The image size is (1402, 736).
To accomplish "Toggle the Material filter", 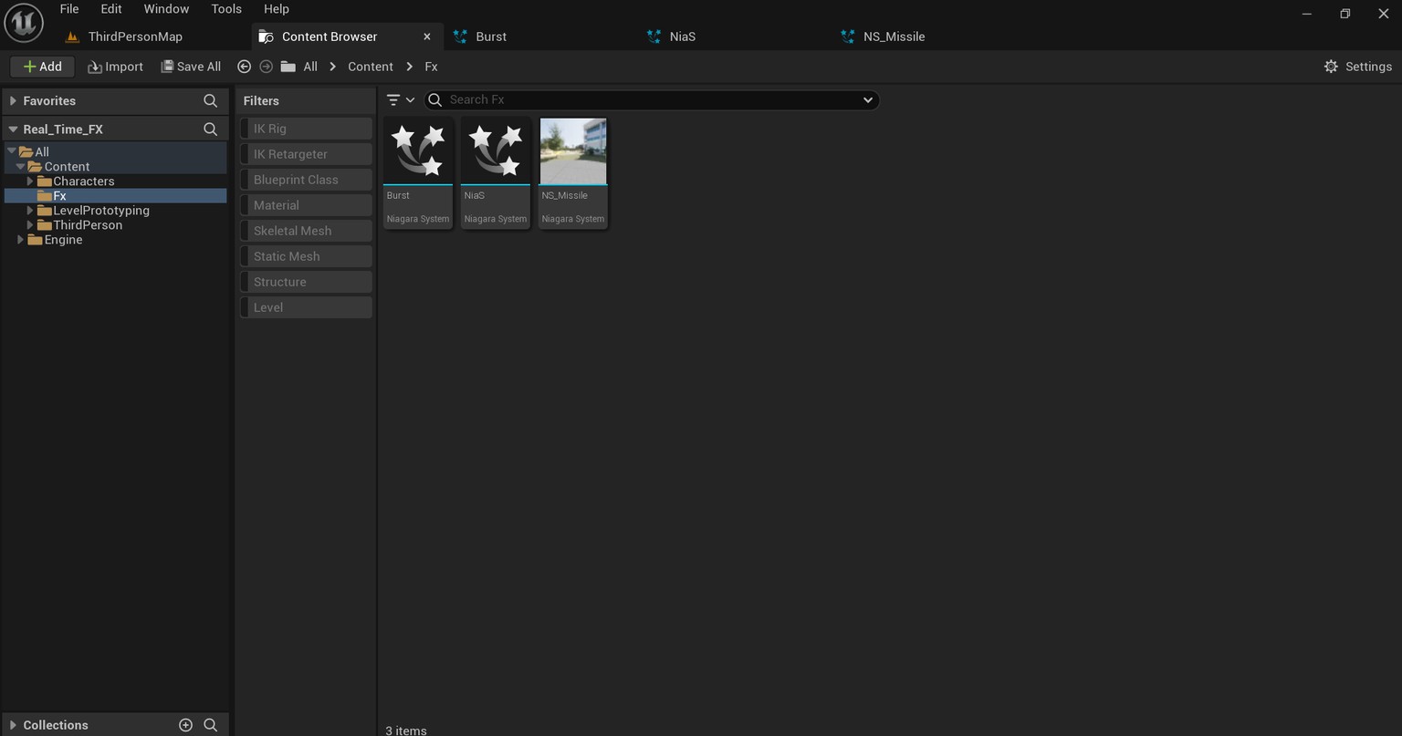I will click(x=306, y=205).
